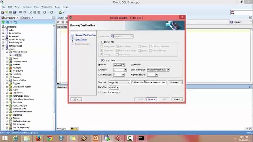Click the SQL Developer taskbar icon
This screenshot has height=142, width=253.
point(107,138)
